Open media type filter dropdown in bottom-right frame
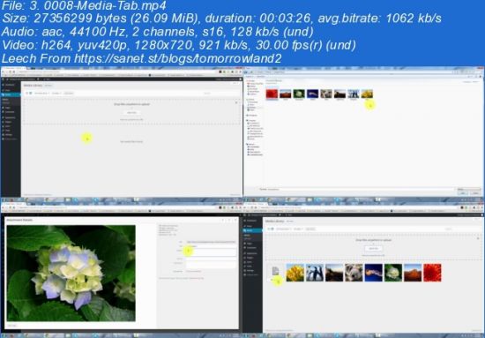The width and height of the screenshot is (485, 338). pyautogui.click(x=283, y=229)
